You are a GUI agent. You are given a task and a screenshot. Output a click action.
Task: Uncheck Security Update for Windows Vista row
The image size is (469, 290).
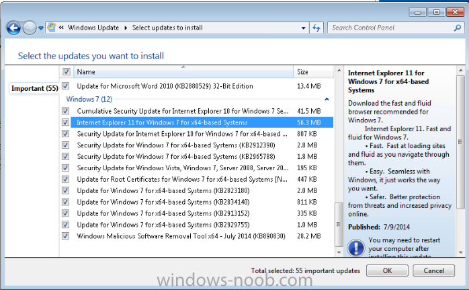(x=65, y=168)
